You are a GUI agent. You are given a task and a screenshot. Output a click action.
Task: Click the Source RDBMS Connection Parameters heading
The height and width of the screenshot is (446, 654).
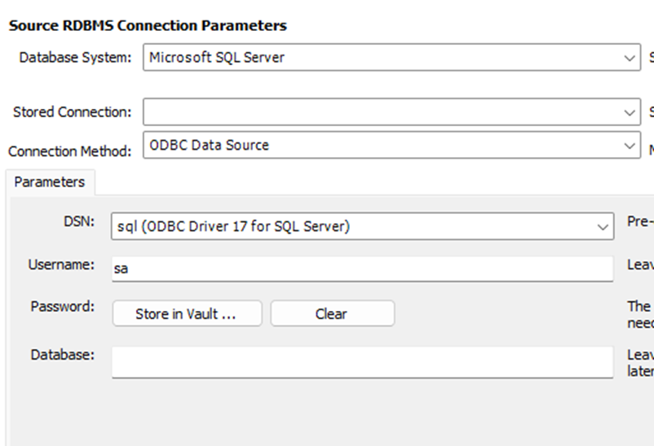click(x=148, y=25)
